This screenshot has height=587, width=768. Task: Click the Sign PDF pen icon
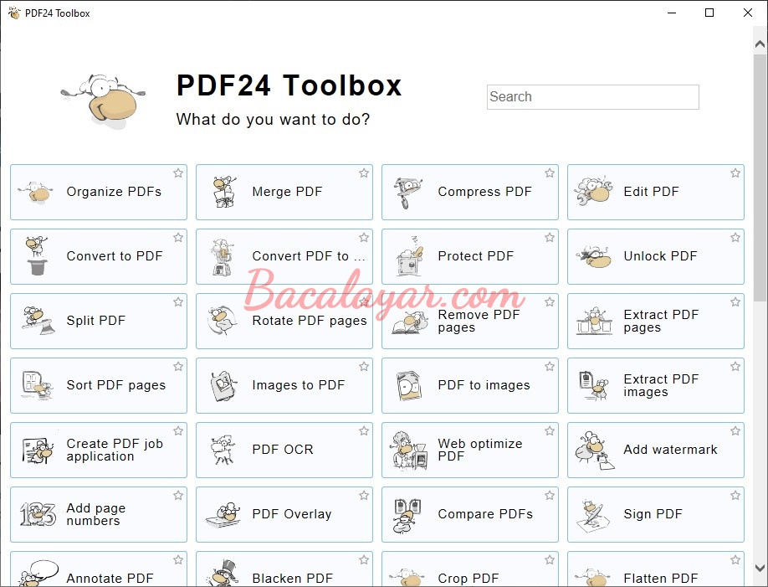[x=593, y=514]
